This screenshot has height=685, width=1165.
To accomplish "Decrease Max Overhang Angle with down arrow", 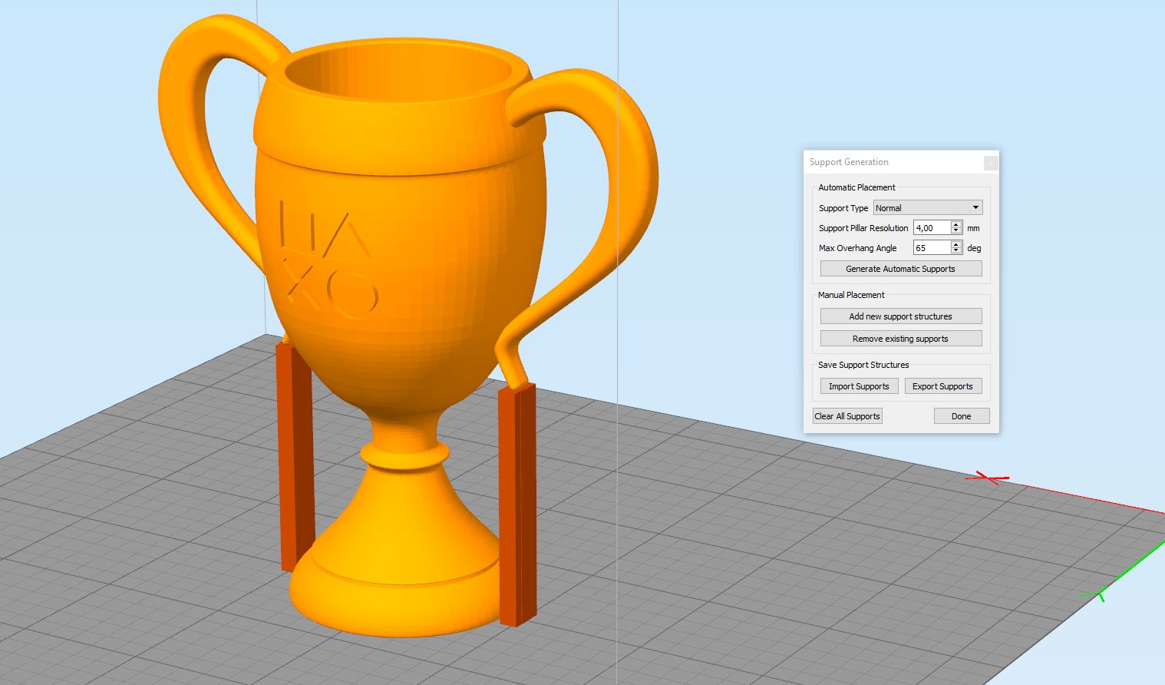I will point(956,251).
